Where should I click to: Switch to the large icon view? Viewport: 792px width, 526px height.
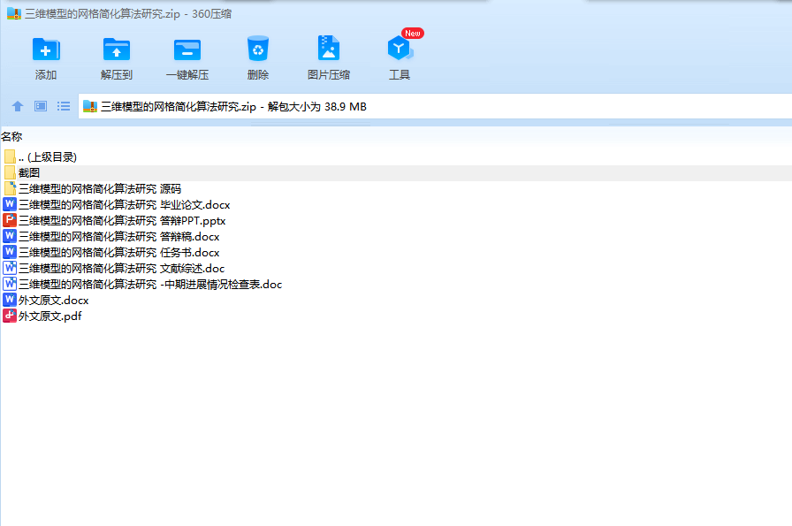coord(41,106)
